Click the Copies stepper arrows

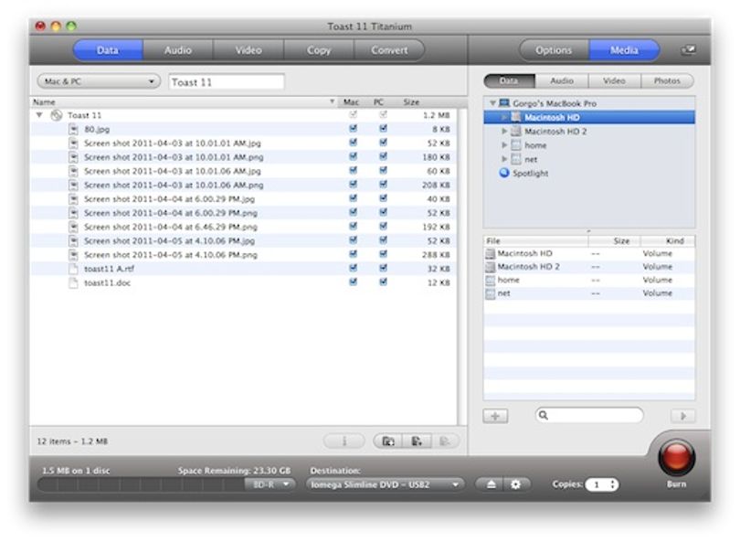(613, 484)
